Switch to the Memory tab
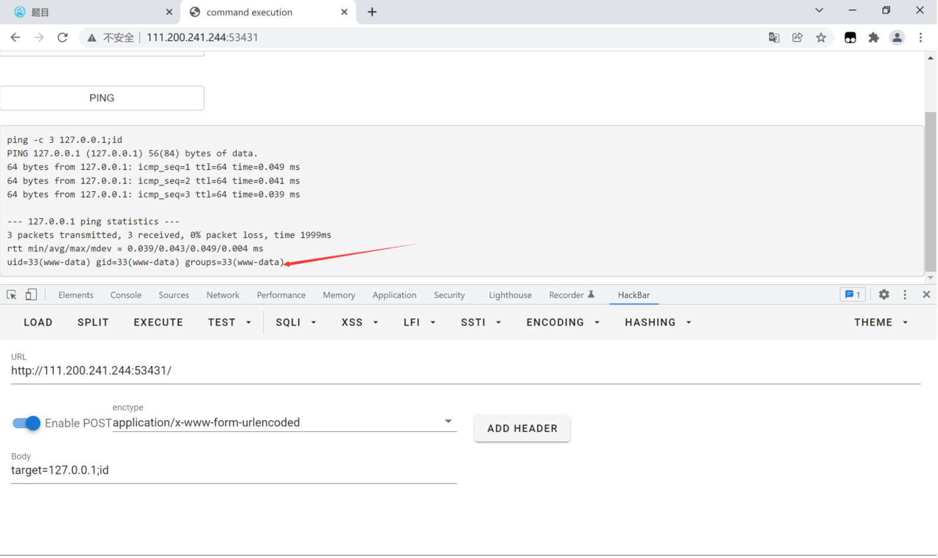Viewport: 938px width, 558px height. (339, 295)
